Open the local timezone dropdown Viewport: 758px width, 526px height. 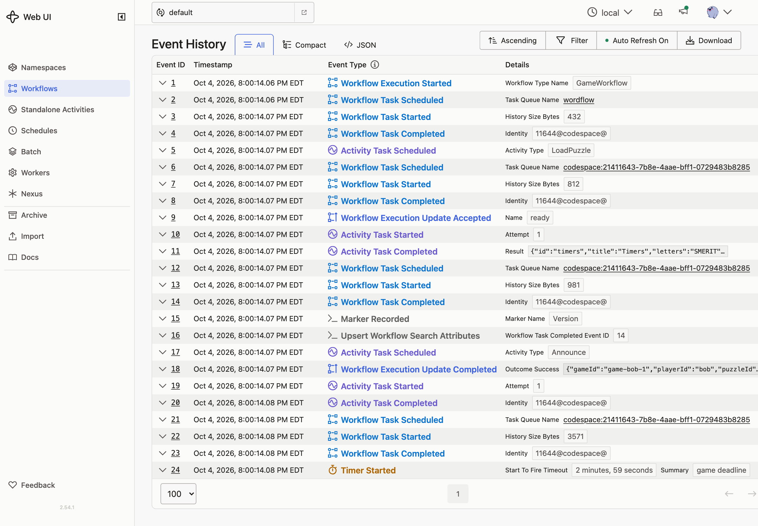click(610, 13)
